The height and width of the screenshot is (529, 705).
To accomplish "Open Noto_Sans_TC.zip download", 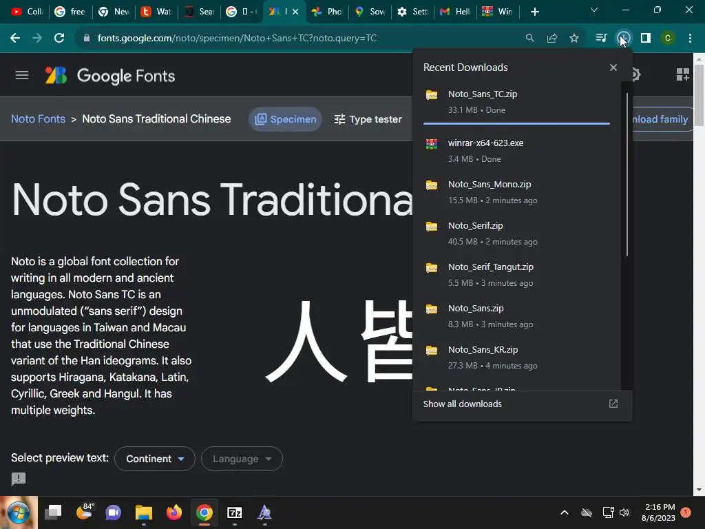I will [516, 102].
